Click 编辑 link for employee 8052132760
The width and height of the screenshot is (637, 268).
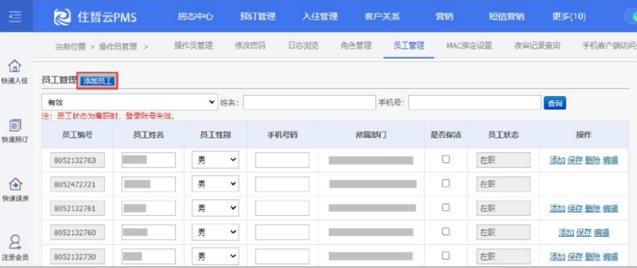click(x=602, y=233)
